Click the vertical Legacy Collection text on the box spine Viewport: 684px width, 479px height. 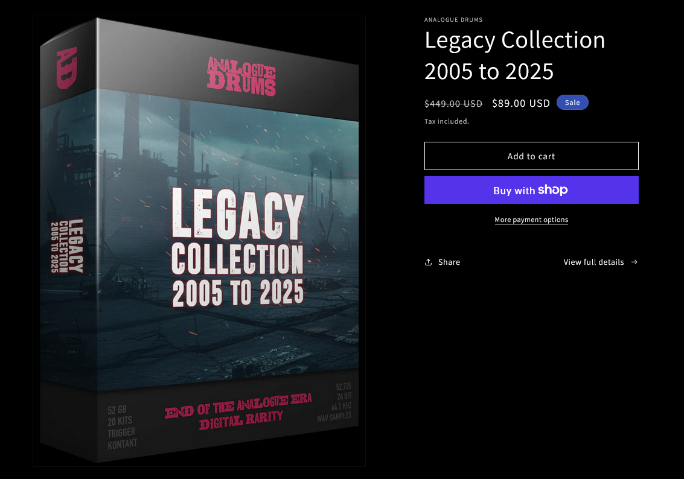[67, 246]
